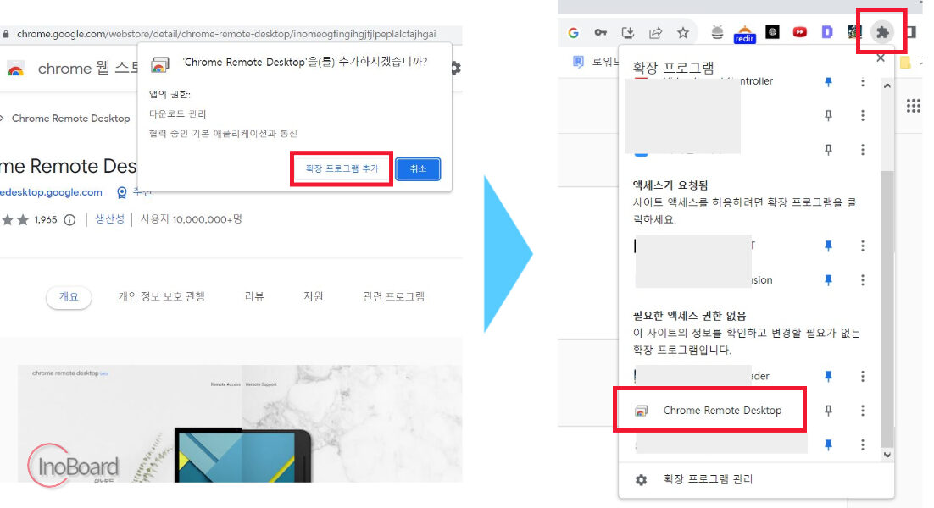Click the purple 'D' extension icon
This screenshot has height=508, width=934.
[x=826, y=32]
